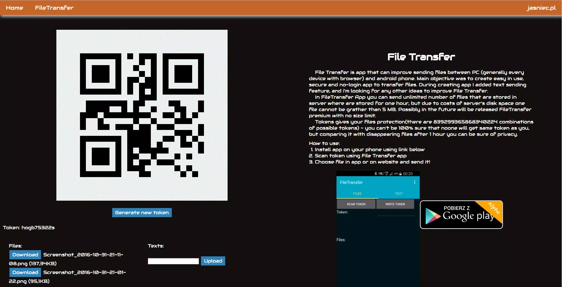562x287 pixels.
Task: Click the QR code token image
Action: (x=142, y=116)
